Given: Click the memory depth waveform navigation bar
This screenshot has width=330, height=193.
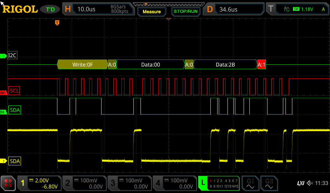Looking at the screenshot, I should pyautogui.click(x=169, y=4).
